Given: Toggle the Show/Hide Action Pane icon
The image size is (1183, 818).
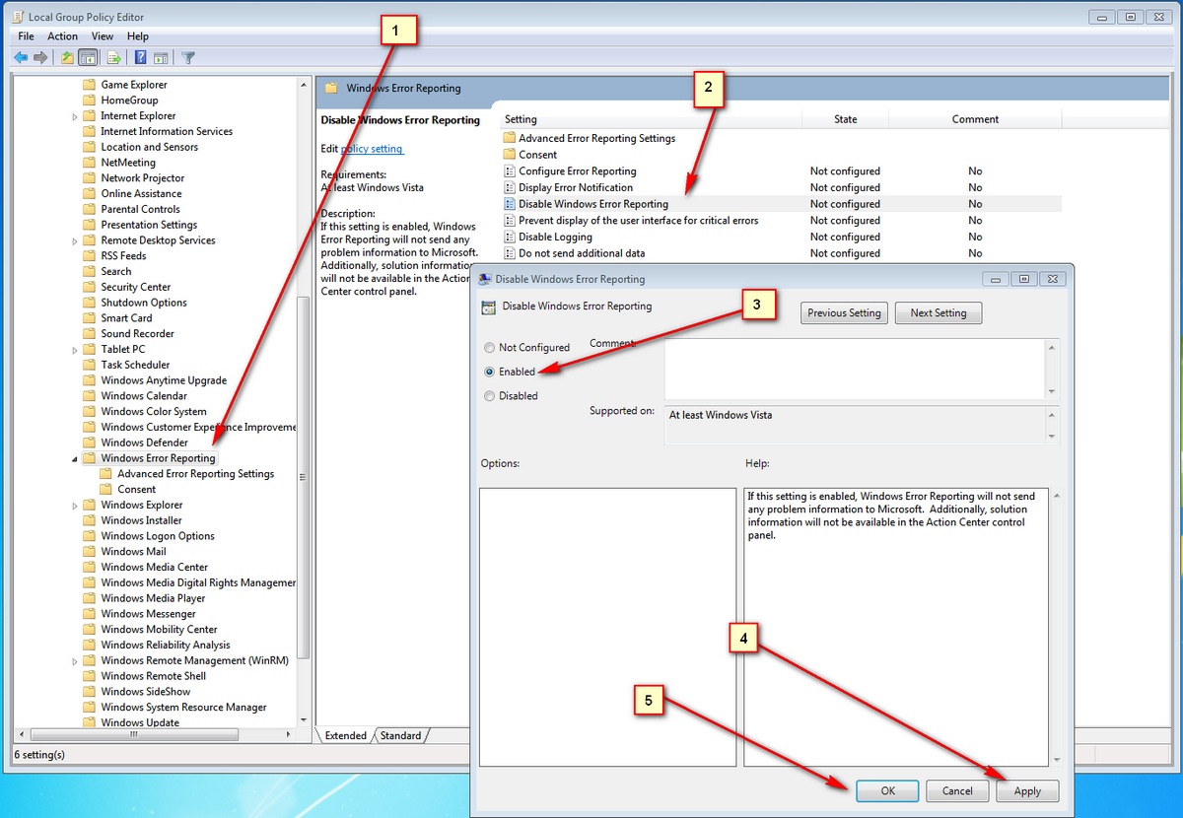Looking at the screenshot, I should click(x=161, y=57).
